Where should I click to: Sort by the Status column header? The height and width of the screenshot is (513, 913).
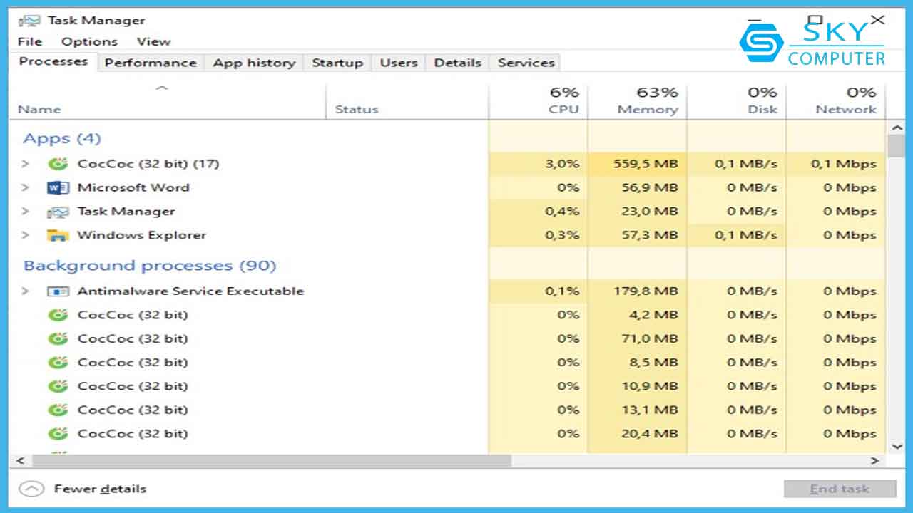357,110
